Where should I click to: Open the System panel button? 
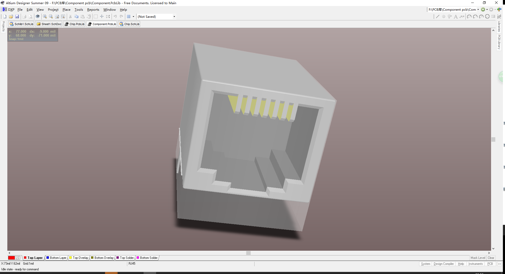(425, 264)
